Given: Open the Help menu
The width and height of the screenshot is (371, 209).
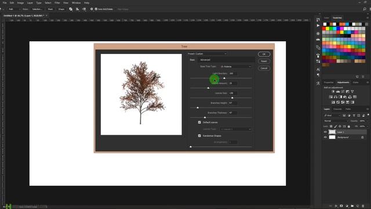Looking at the screenshot, I should (86, 3).
